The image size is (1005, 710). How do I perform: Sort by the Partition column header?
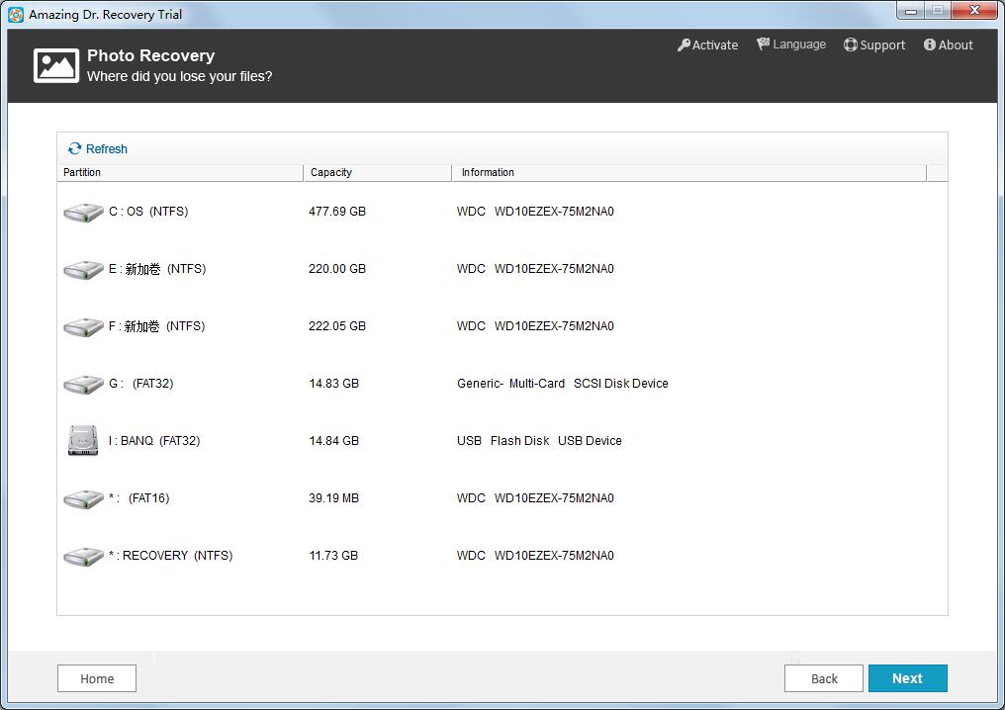pyautogui.click(x=180, y=172)
